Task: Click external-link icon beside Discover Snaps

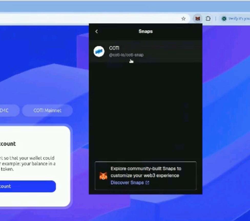Action: click(x=147, y=183)
